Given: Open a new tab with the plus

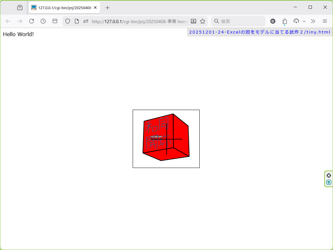Looking at the screenshot, I should point(108,7).
